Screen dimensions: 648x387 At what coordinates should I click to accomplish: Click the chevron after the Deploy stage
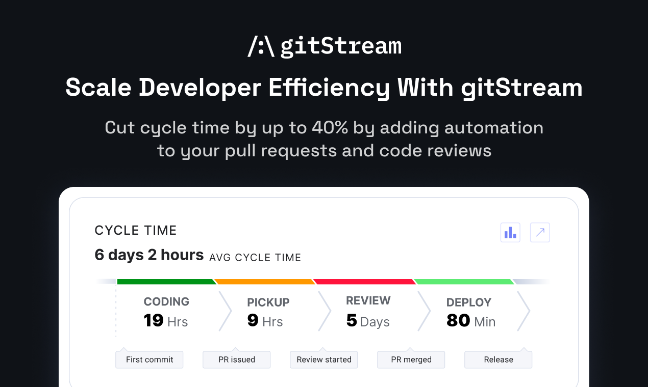(x=524, y=311)
